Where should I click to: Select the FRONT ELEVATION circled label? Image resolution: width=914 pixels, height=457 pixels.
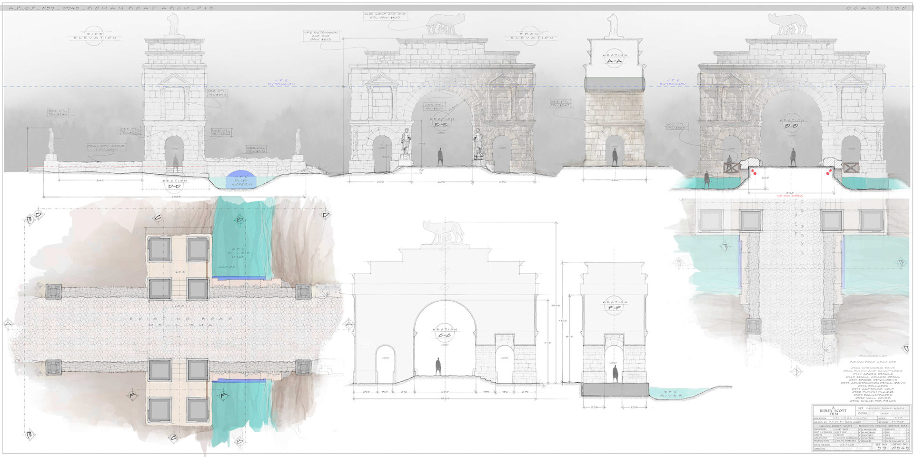(x=532, y=36)
